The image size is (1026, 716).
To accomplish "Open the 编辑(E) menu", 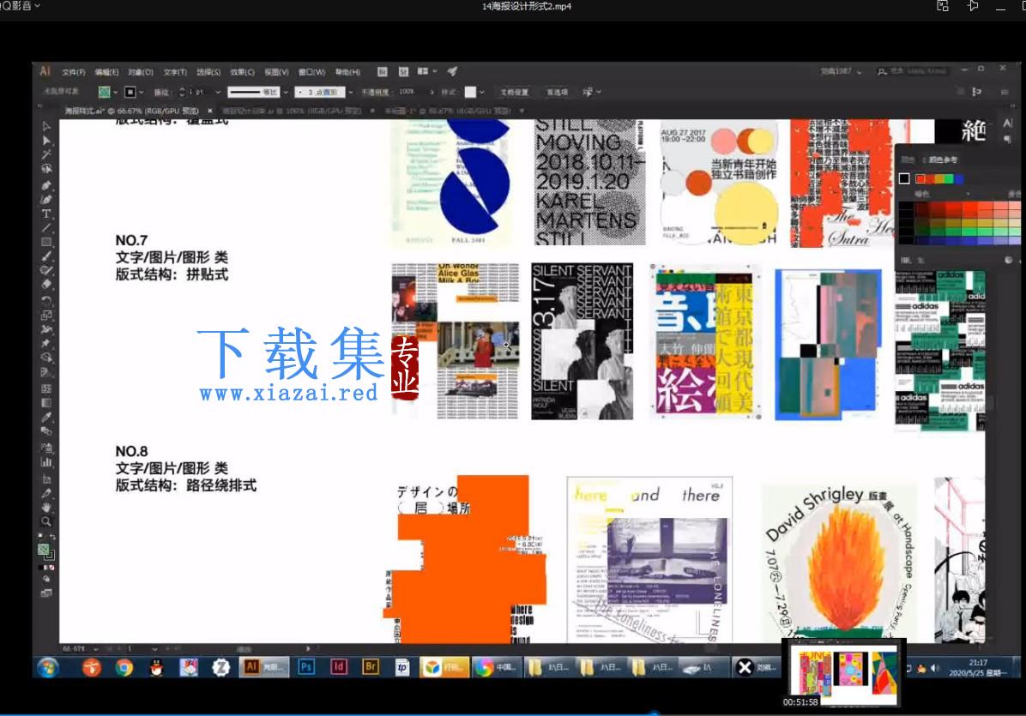I will tap(106, 72).
